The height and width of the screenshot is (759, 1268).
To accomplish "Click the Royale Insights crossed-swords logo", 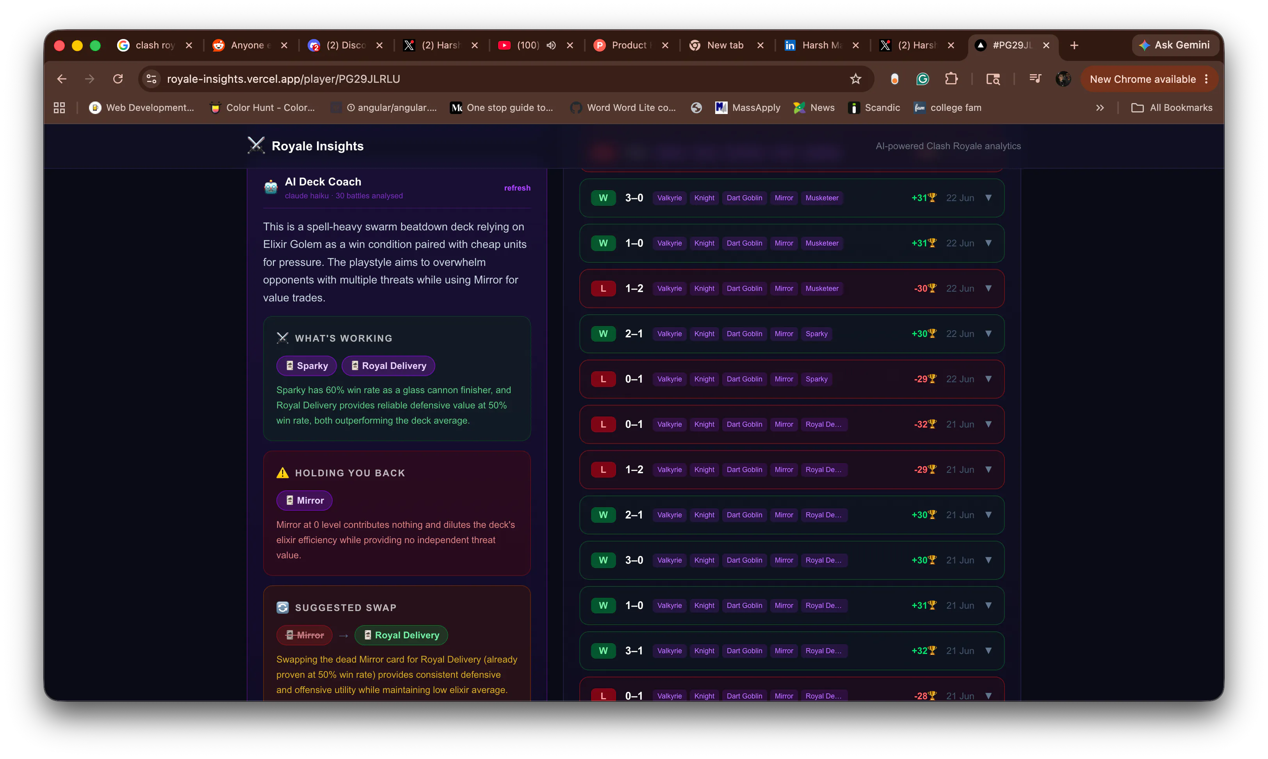I will (256, 146).
